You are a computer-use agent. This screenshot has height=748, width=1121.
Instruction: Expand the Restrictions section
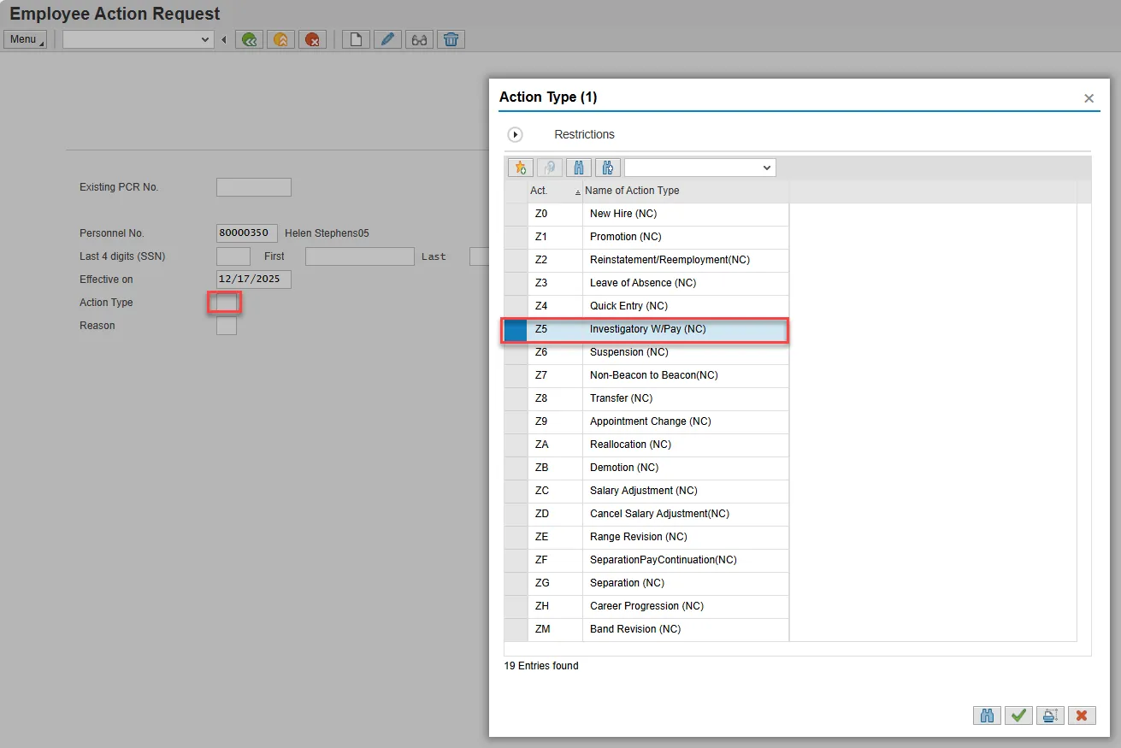point(516,135)
